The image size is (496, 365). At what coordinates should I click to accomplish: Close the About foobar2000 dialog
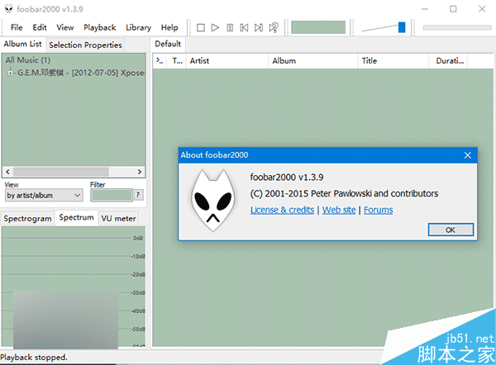pyautogui.click(x=468, y=155)
